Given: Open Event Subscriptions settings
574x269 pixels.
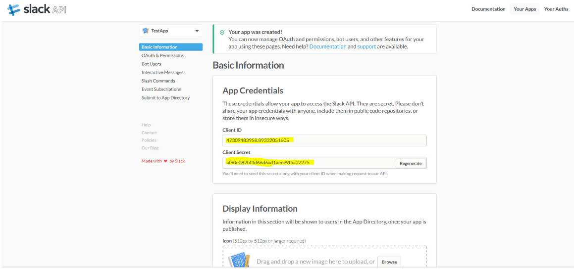Looking at the screenshot, I should coord(161,89).
